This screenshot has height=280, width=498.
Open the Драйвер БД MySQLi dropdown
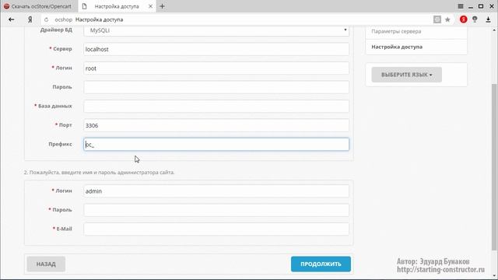click(216, 30)
